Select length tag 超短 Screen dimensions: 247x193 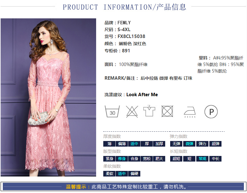(176, 159)
